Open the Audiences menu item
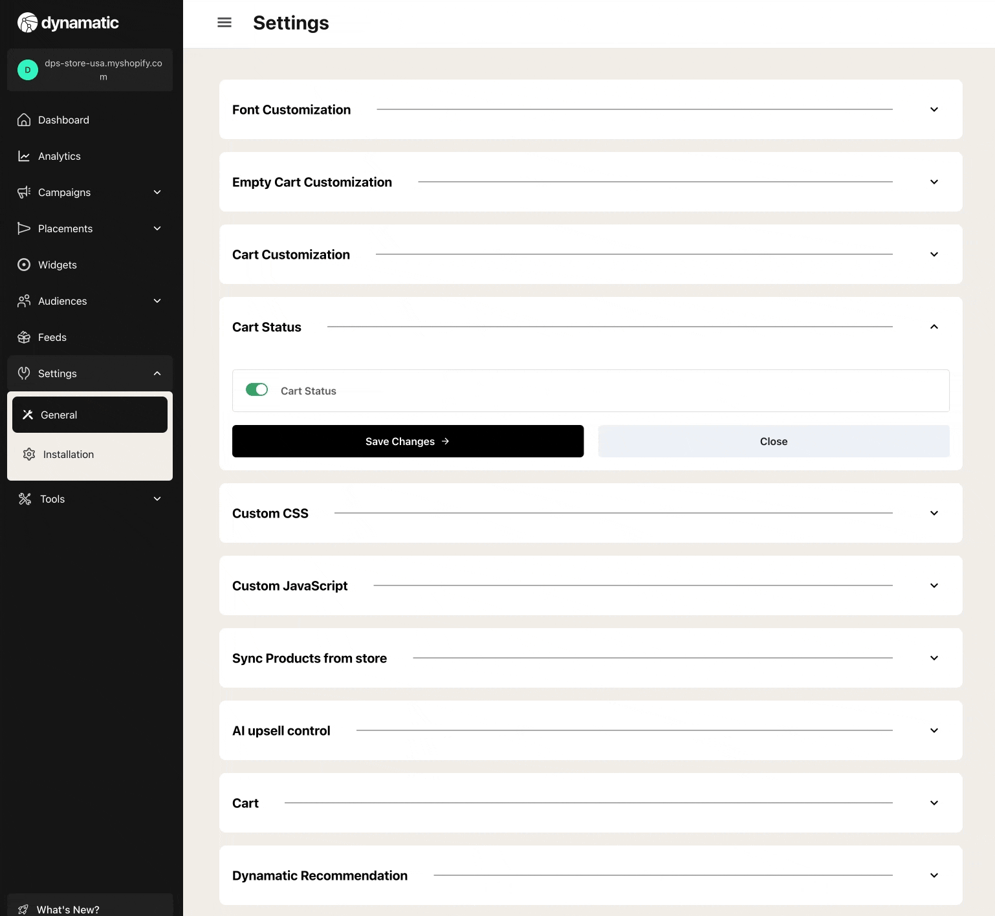 [63, 301]
